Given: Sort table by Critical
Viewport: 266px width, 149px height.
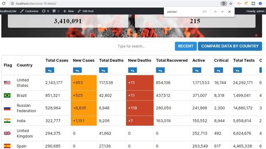Looking at the screenshot, I should point(219,70).
